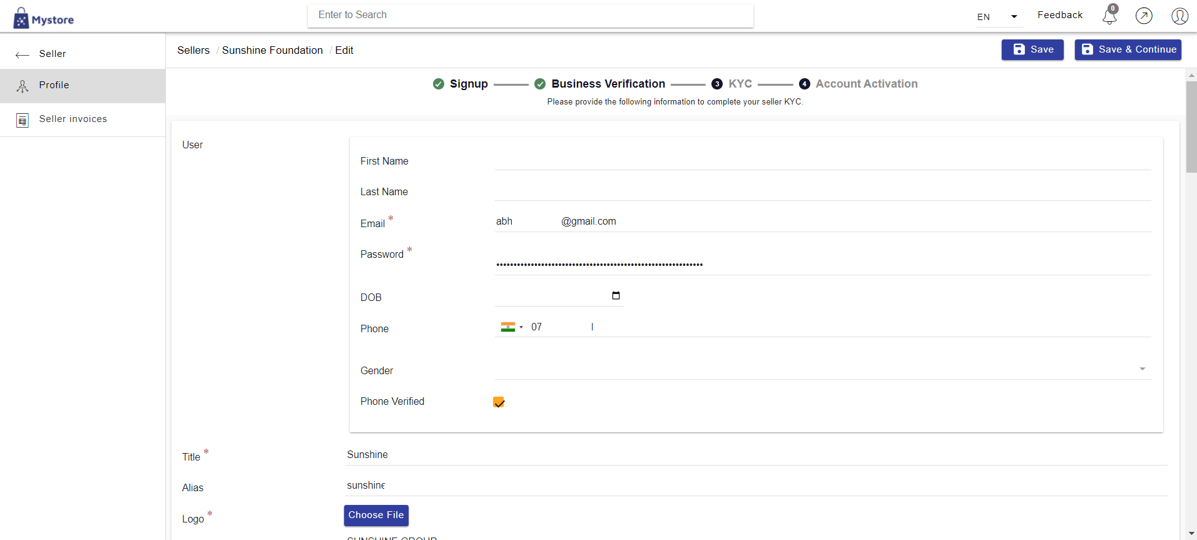This screenshot has width=1197, height=540.
Task: Open Seller invoices menu item
Action: click(x=73, y=119)
